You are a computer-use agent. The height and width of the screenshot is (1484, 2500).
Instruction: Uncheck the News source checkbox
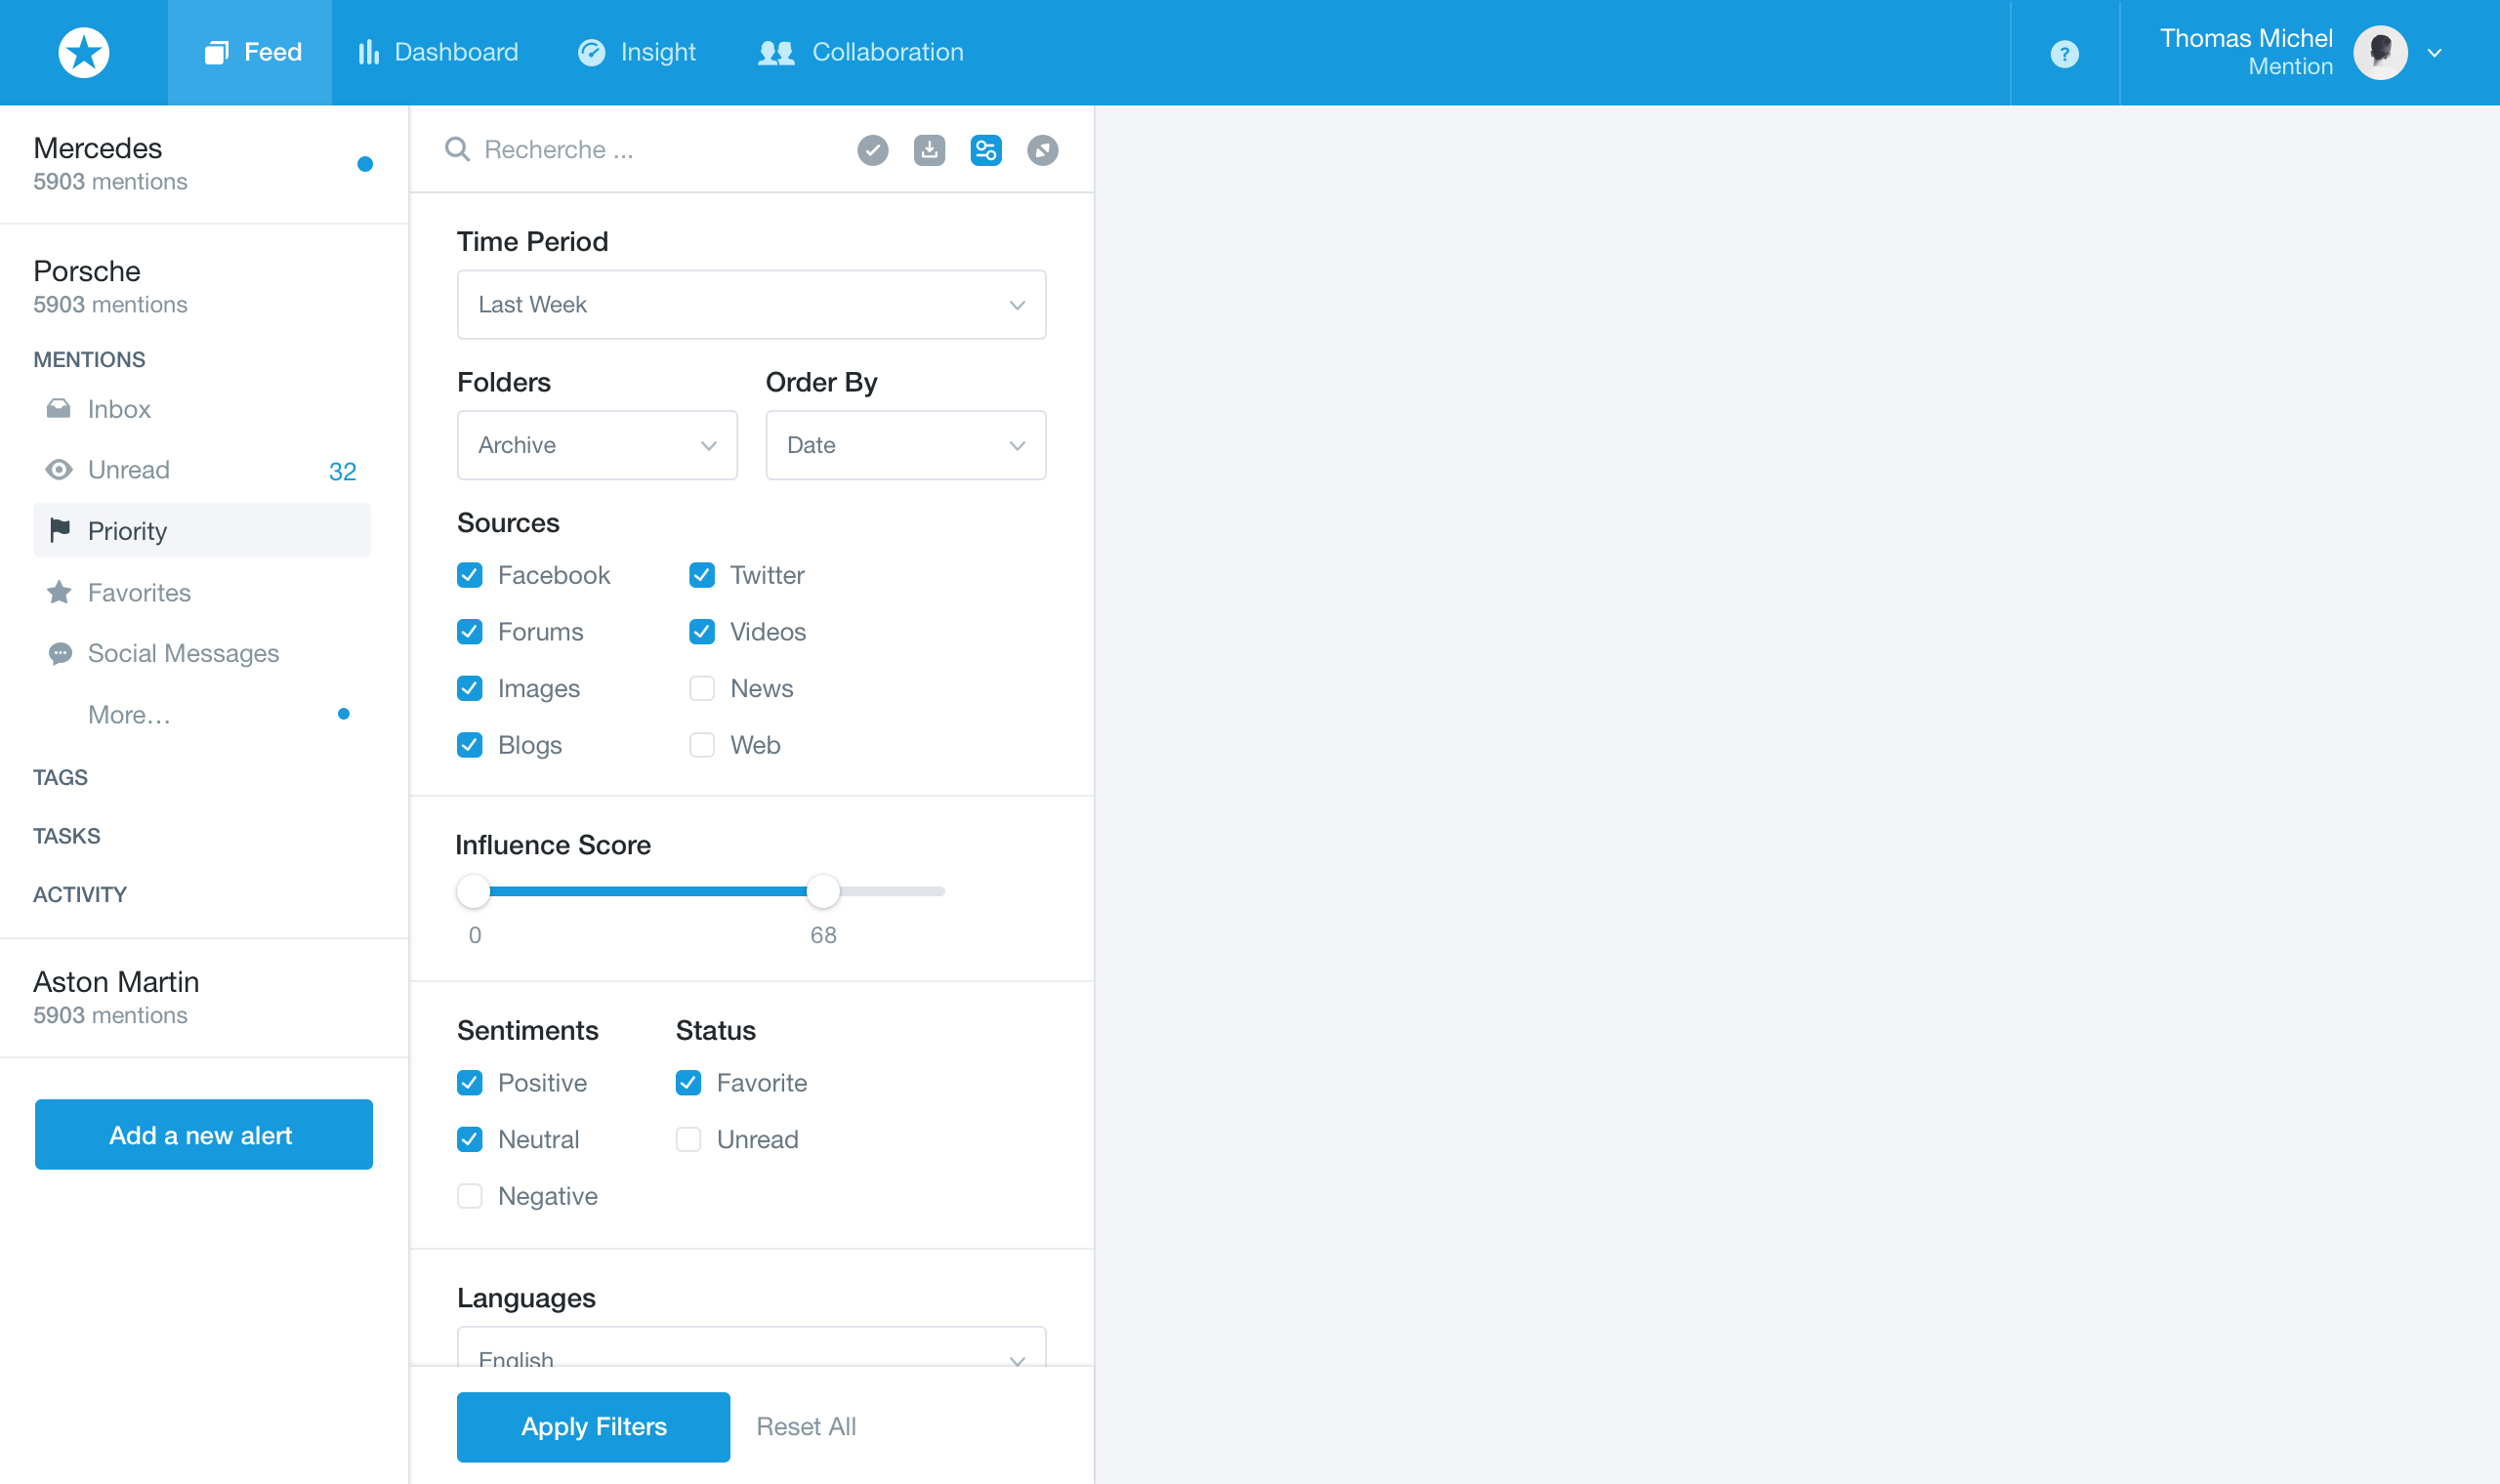(701, 687)
